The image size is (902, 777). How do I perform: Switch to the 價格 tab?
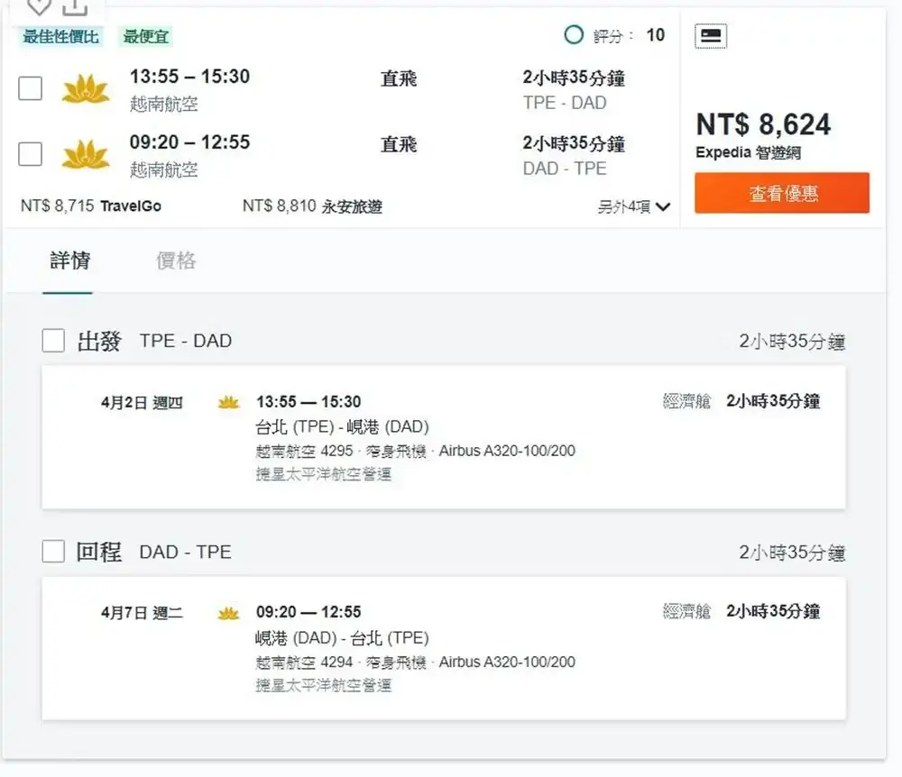click(176, 261)
